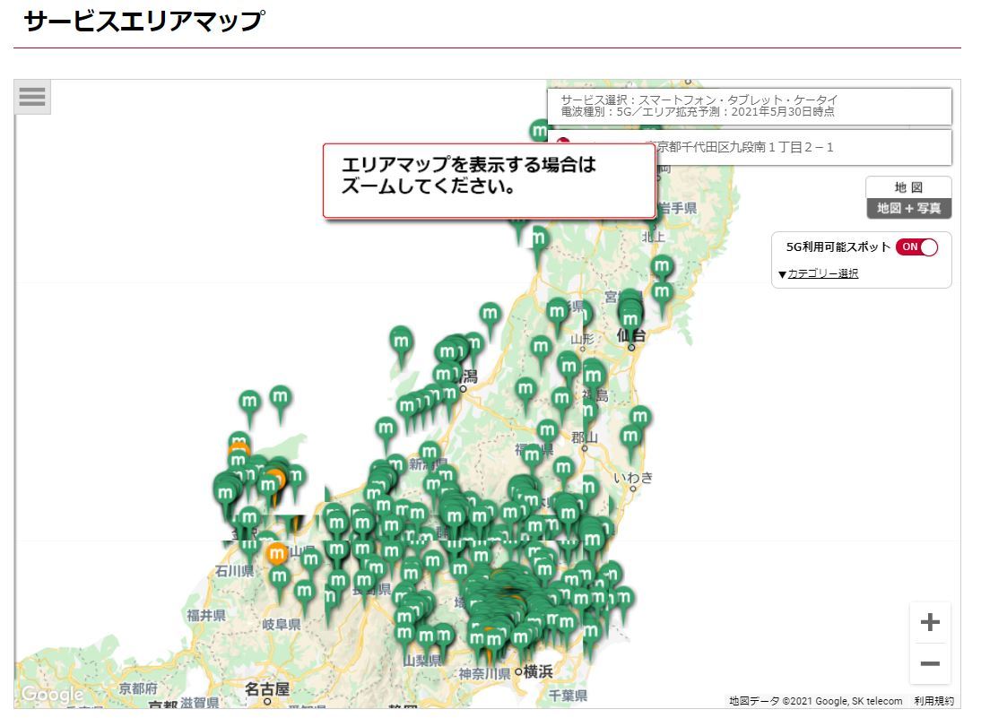This screenshot has height=718, width=981.
Task: Zoom out using the minus button
Action: coord(930,663)
